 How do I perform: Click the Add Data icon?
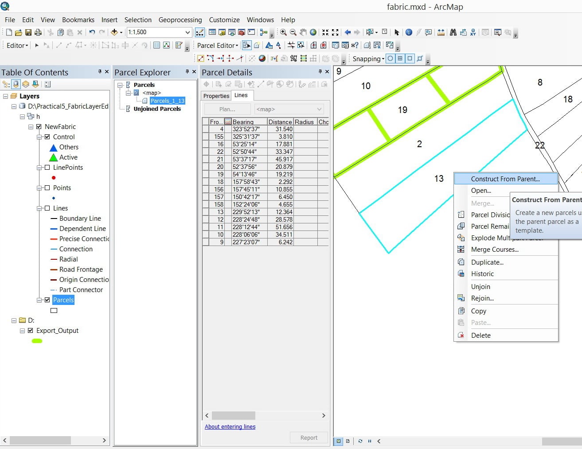tap(114, 32)
